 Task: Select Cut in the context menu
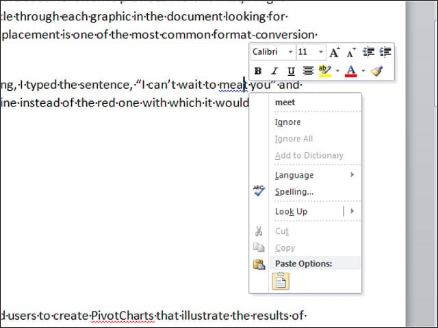[x=282, y=231]
